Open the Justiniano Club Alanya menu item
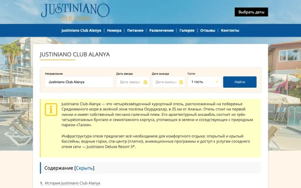 [81, 31]
